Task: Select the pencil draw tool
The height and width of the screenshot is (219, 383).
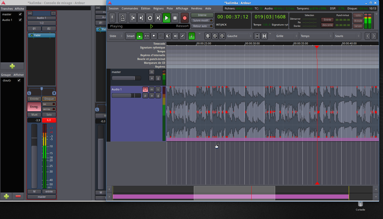Action: click(182, 36)
